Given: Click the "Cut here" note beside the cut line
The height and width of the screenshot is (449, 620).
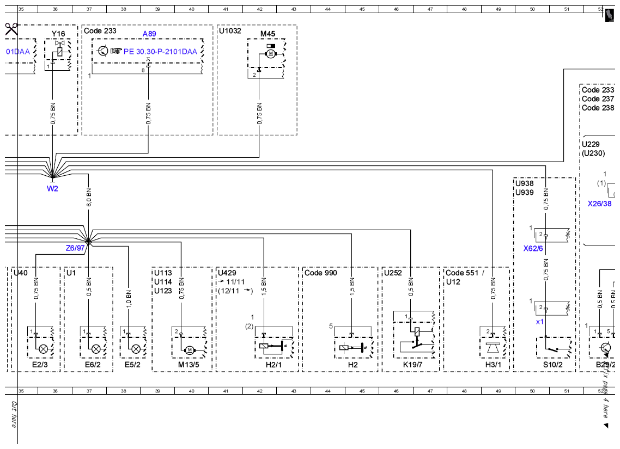Looking at the screenshot, I should point(14,415).
